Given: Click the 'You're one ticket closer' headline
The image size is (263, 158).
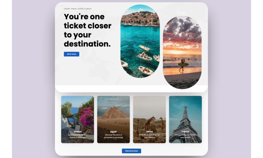Looking at the screenshot, I should click(x=87, y=30).
